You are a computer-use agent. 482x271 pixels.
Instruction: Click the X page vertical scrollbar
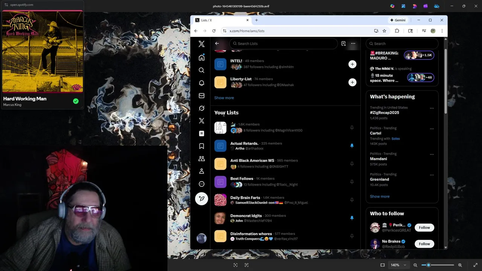(446, 81)
